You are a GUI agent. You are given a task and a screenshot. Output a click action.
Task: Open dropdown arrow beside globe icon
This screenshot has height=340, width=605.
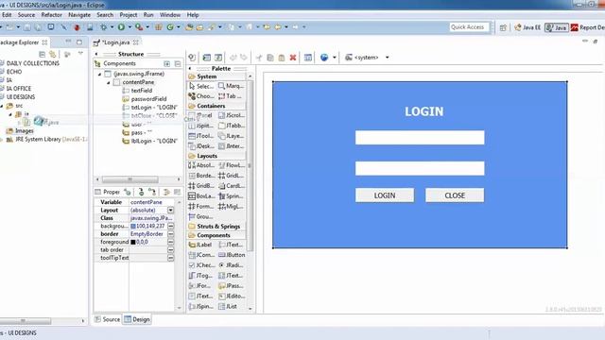(335, 58)
